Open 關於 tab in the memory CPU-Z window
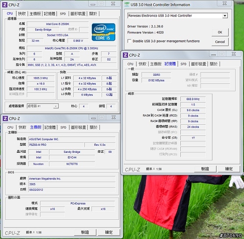The image size is (244, 239). click(x=214, y=64)
